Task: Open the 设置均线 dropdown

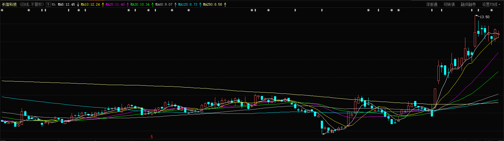Action: coord(491,4)
